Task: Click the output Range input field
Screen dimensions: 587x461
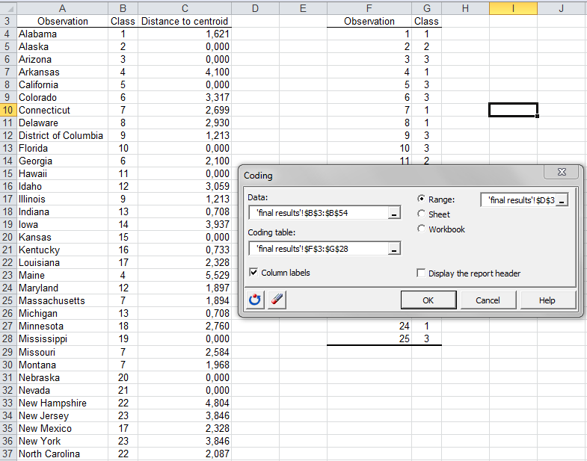Action: pos(518,200)
